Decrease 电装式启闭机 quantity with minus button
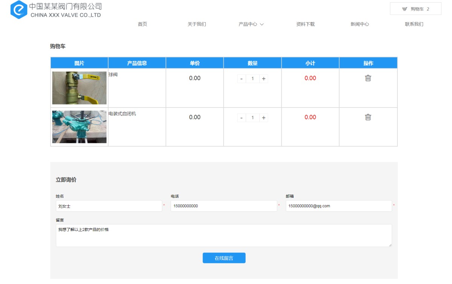452x284 pixels. [x=241, y=118]
